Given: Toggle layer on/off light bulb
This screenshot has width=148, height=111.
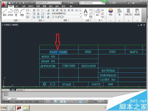Looking at the screenshot, I should (53, 17).
